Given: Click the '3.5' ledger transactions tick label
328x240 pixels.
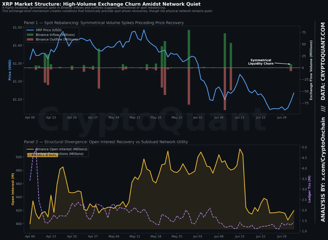Looking at the screenshot, I should click(304, 179).
